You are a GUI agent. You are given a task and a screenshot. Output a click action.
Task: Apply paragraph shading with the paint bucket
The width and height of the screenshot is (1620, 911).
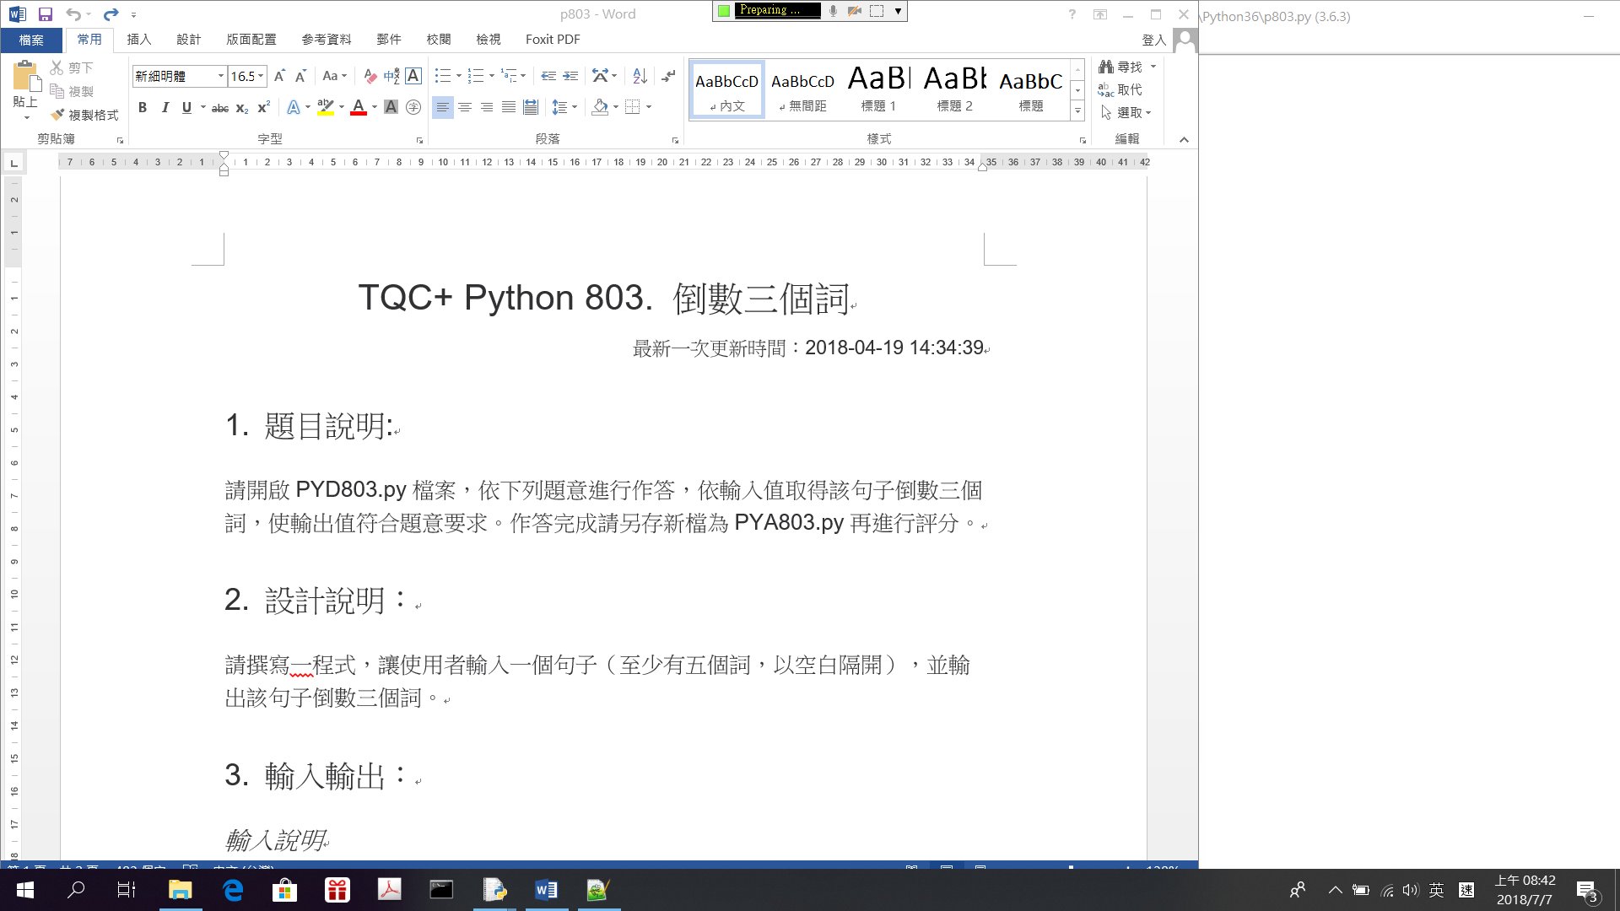point(600,107)
